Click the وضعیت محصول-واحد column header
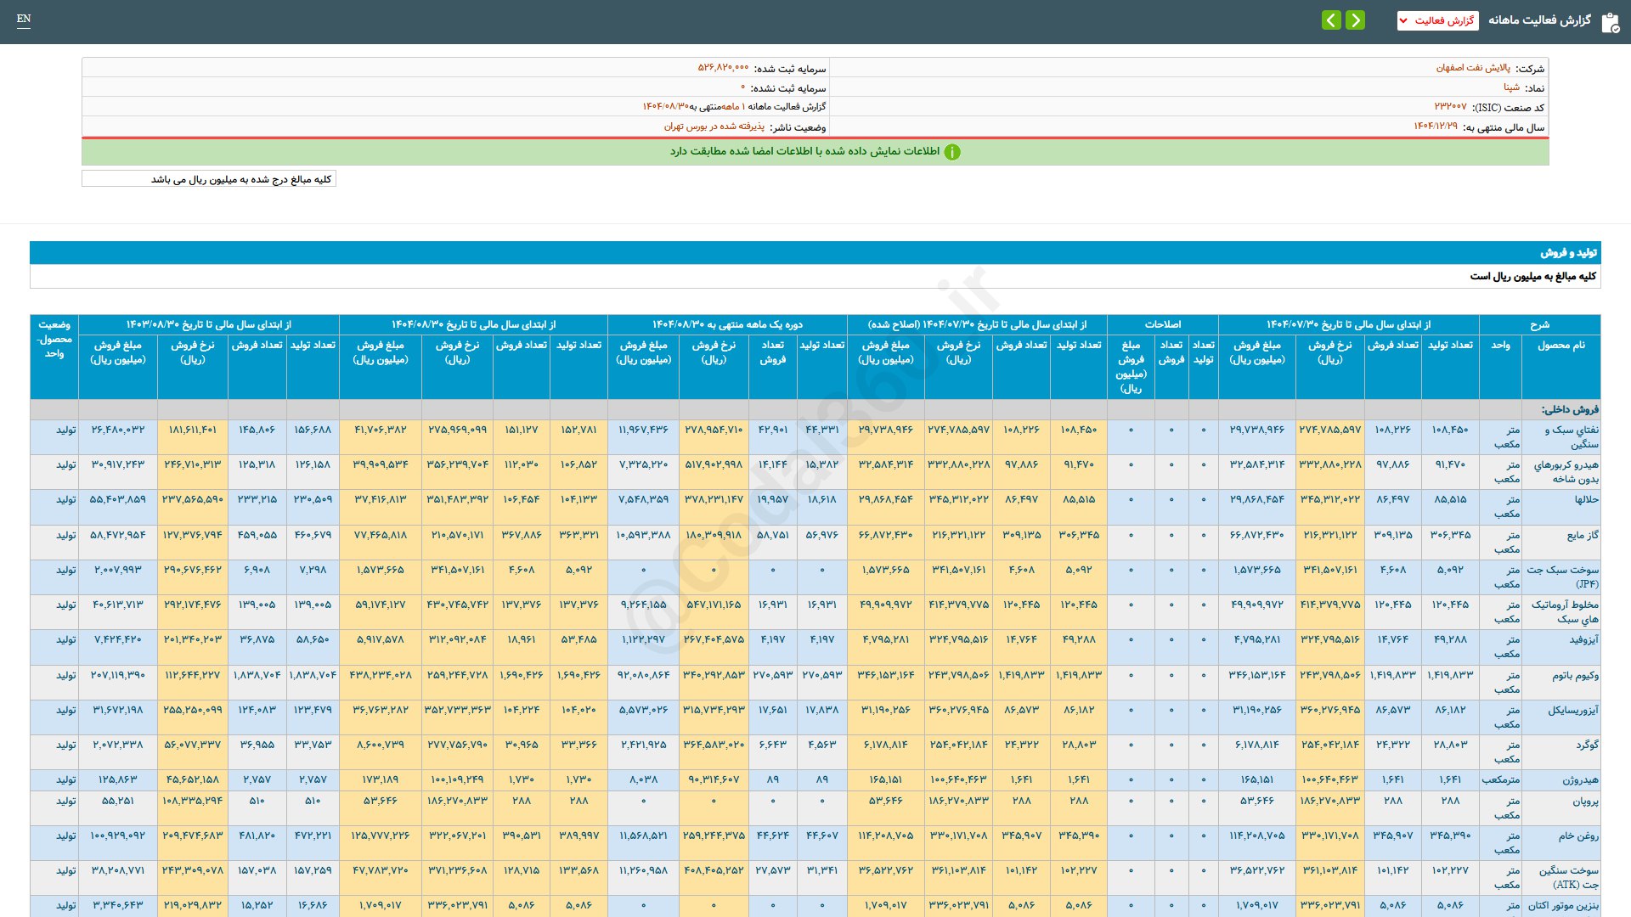 [x=54, y=339]
